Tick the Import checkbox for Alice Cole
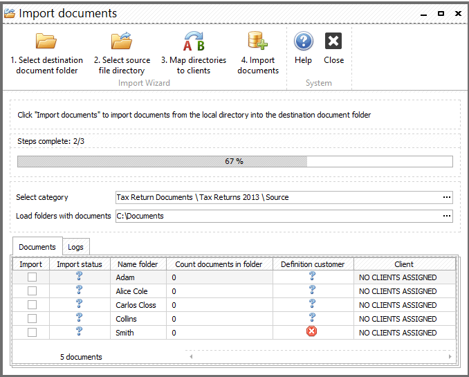Screen dimensions: 469x377 [32, 291]
